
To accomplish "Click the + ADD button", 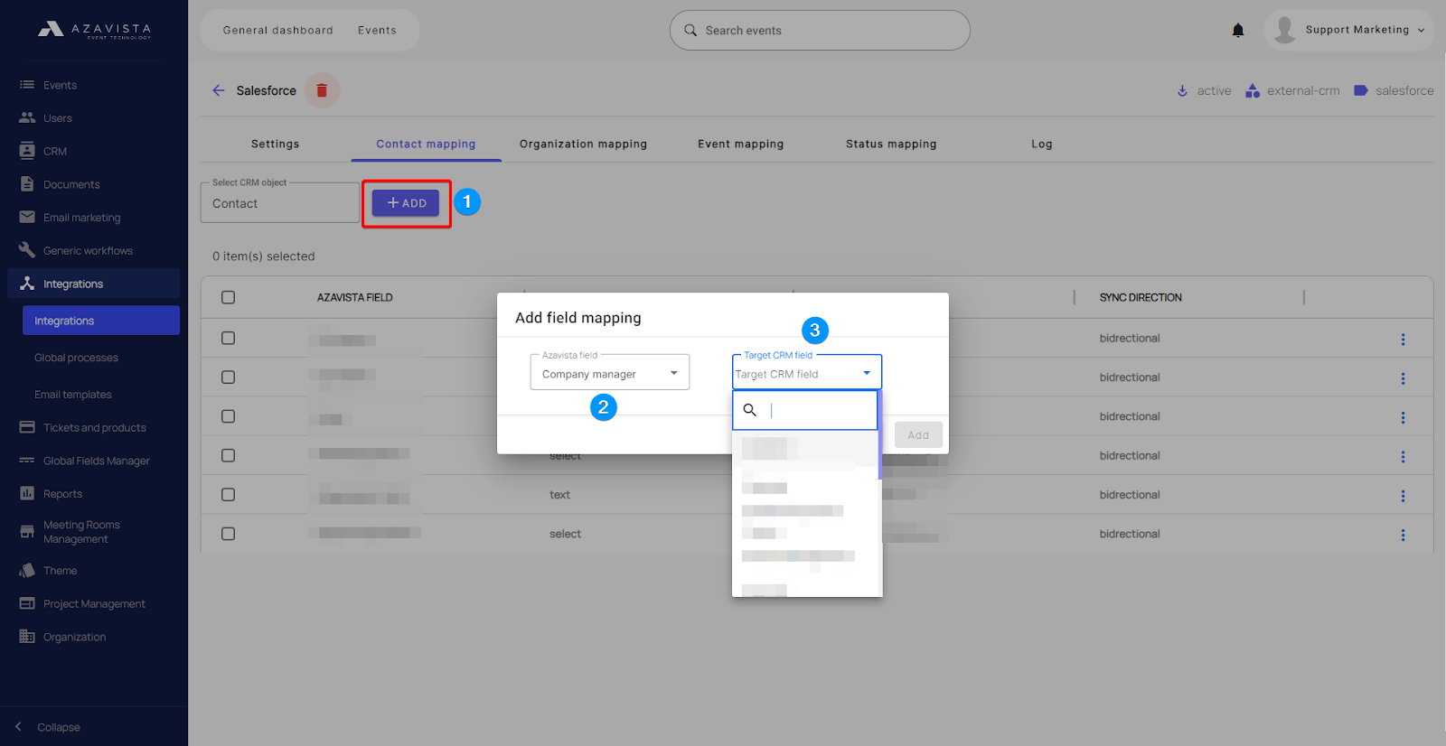I will [406, 203].
